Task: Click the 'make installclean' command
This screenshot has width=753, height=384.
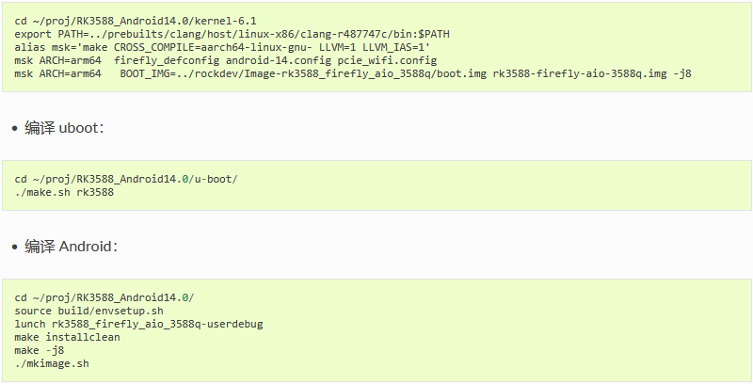Action: 67,338
